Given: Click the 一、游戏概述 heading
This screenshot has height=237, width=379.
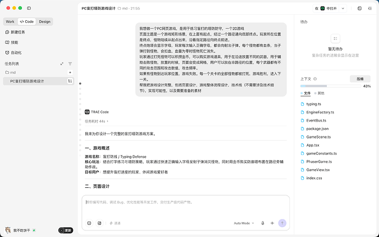Looking at the screenshot, I should pos(97,148).
